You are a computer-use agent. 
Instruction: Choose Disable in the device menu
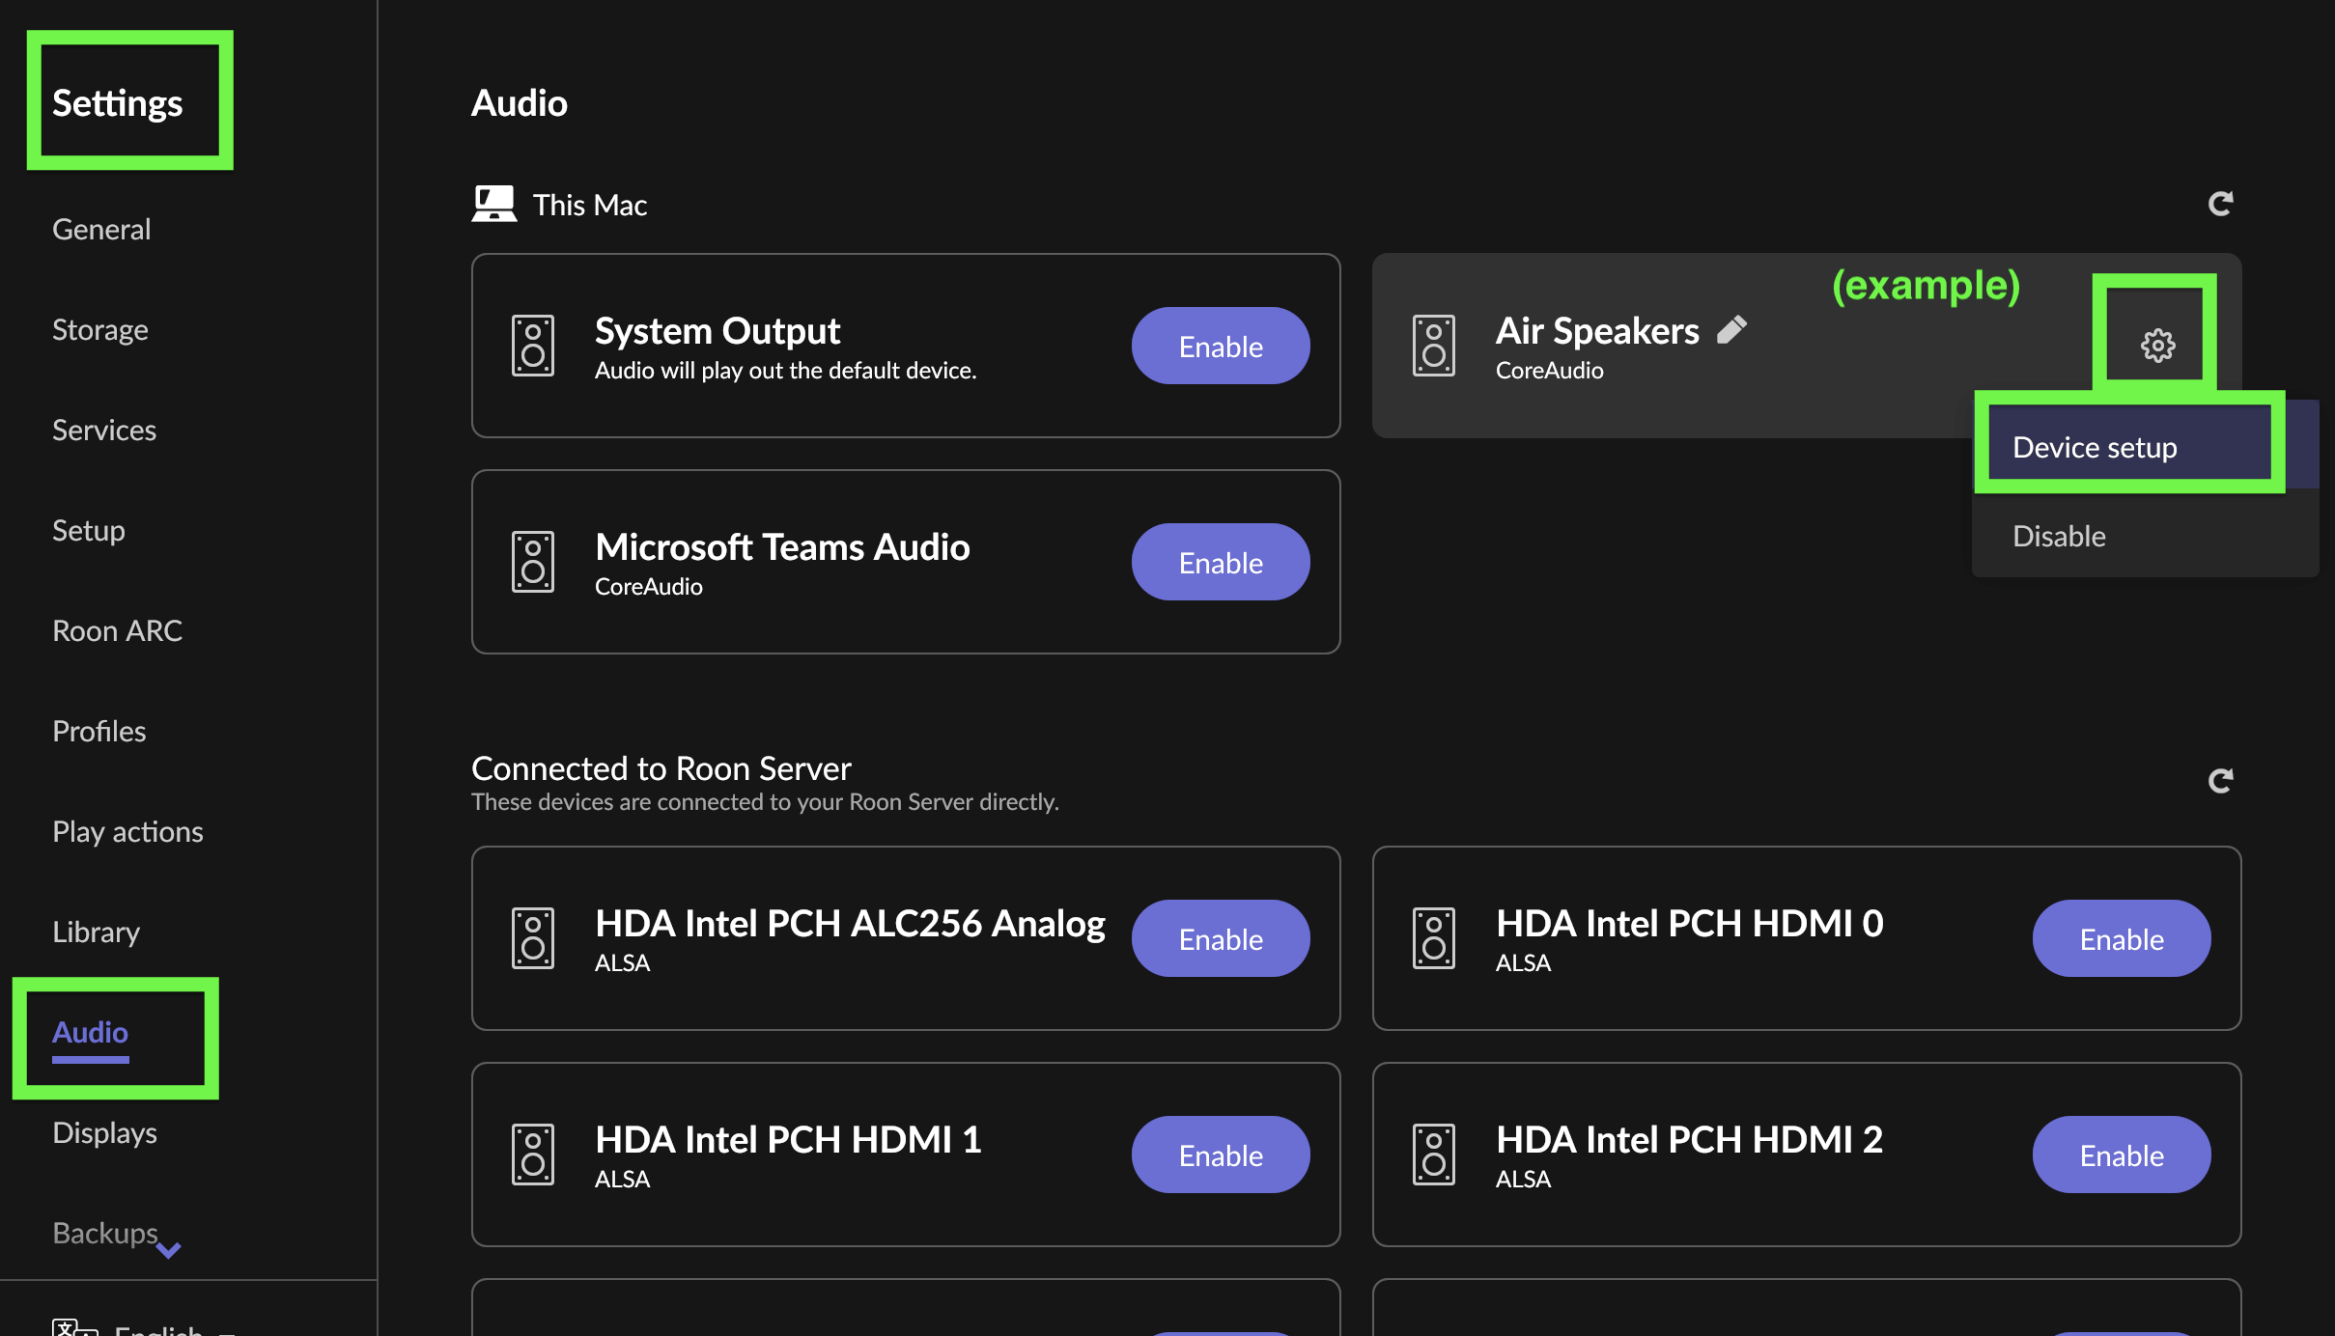[x=2059, y=537]
